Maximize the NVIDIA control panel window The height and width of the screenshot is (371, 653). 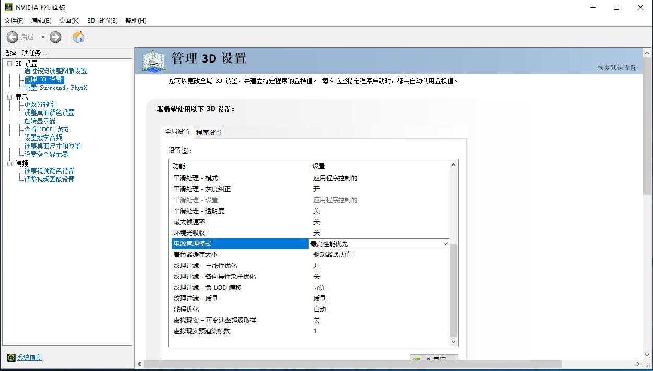coord(616,8)
